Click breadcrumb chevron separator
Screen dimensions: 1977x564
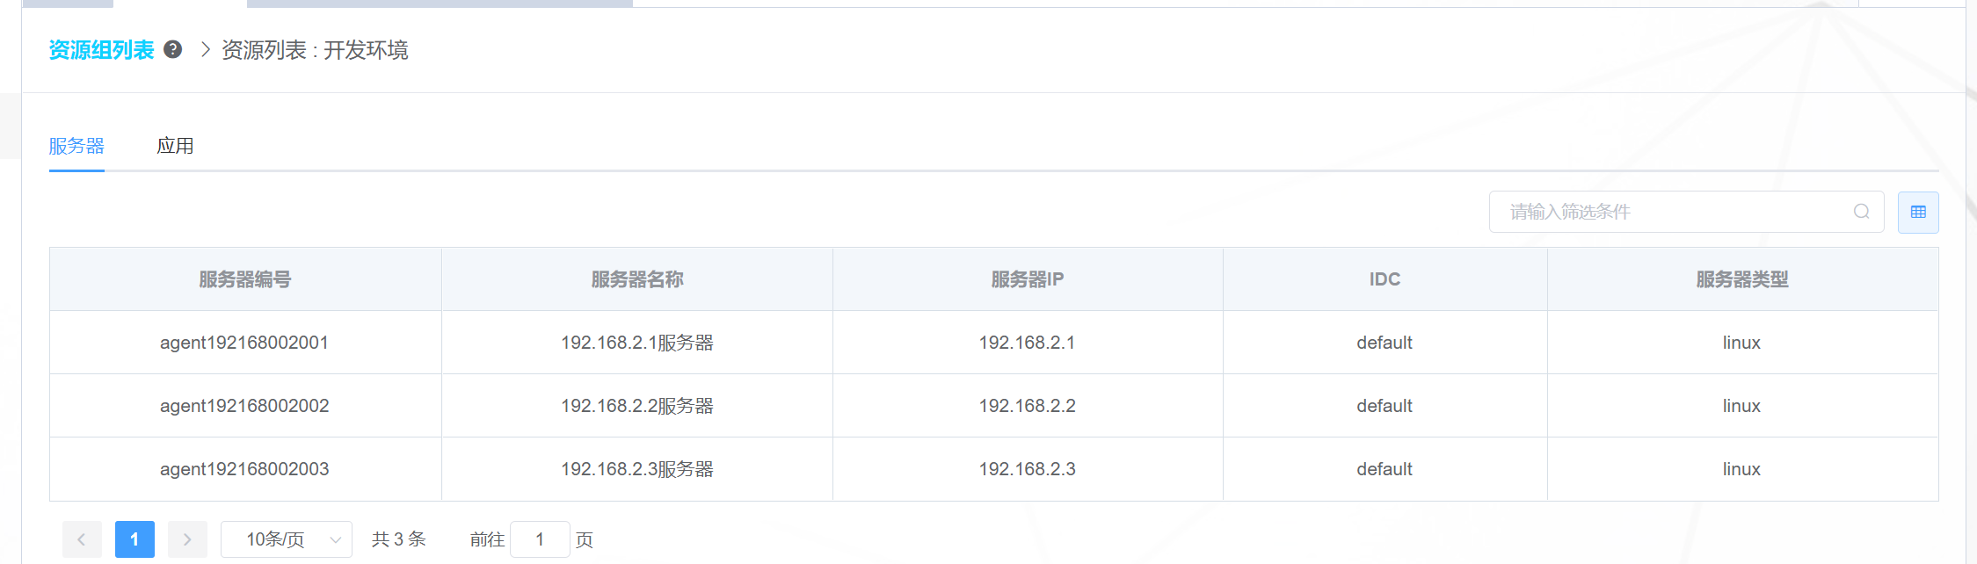pyautogui.click(x=205, y=49)
